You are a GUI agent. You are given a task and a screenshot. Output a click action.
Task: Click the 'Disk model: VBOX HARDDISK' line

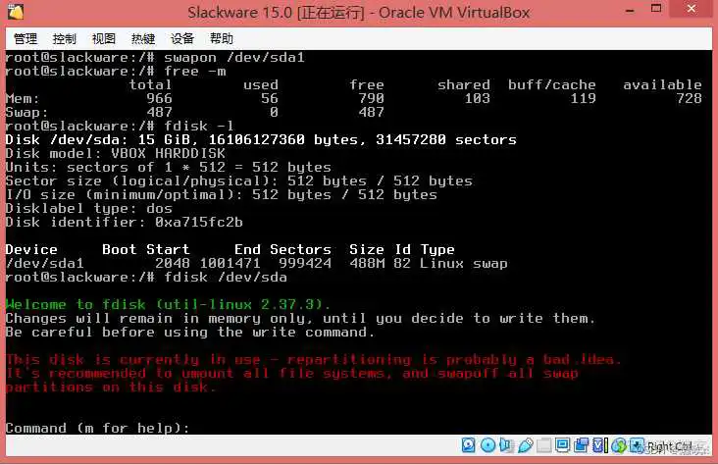pyautogui.click(x=116, y=153)
